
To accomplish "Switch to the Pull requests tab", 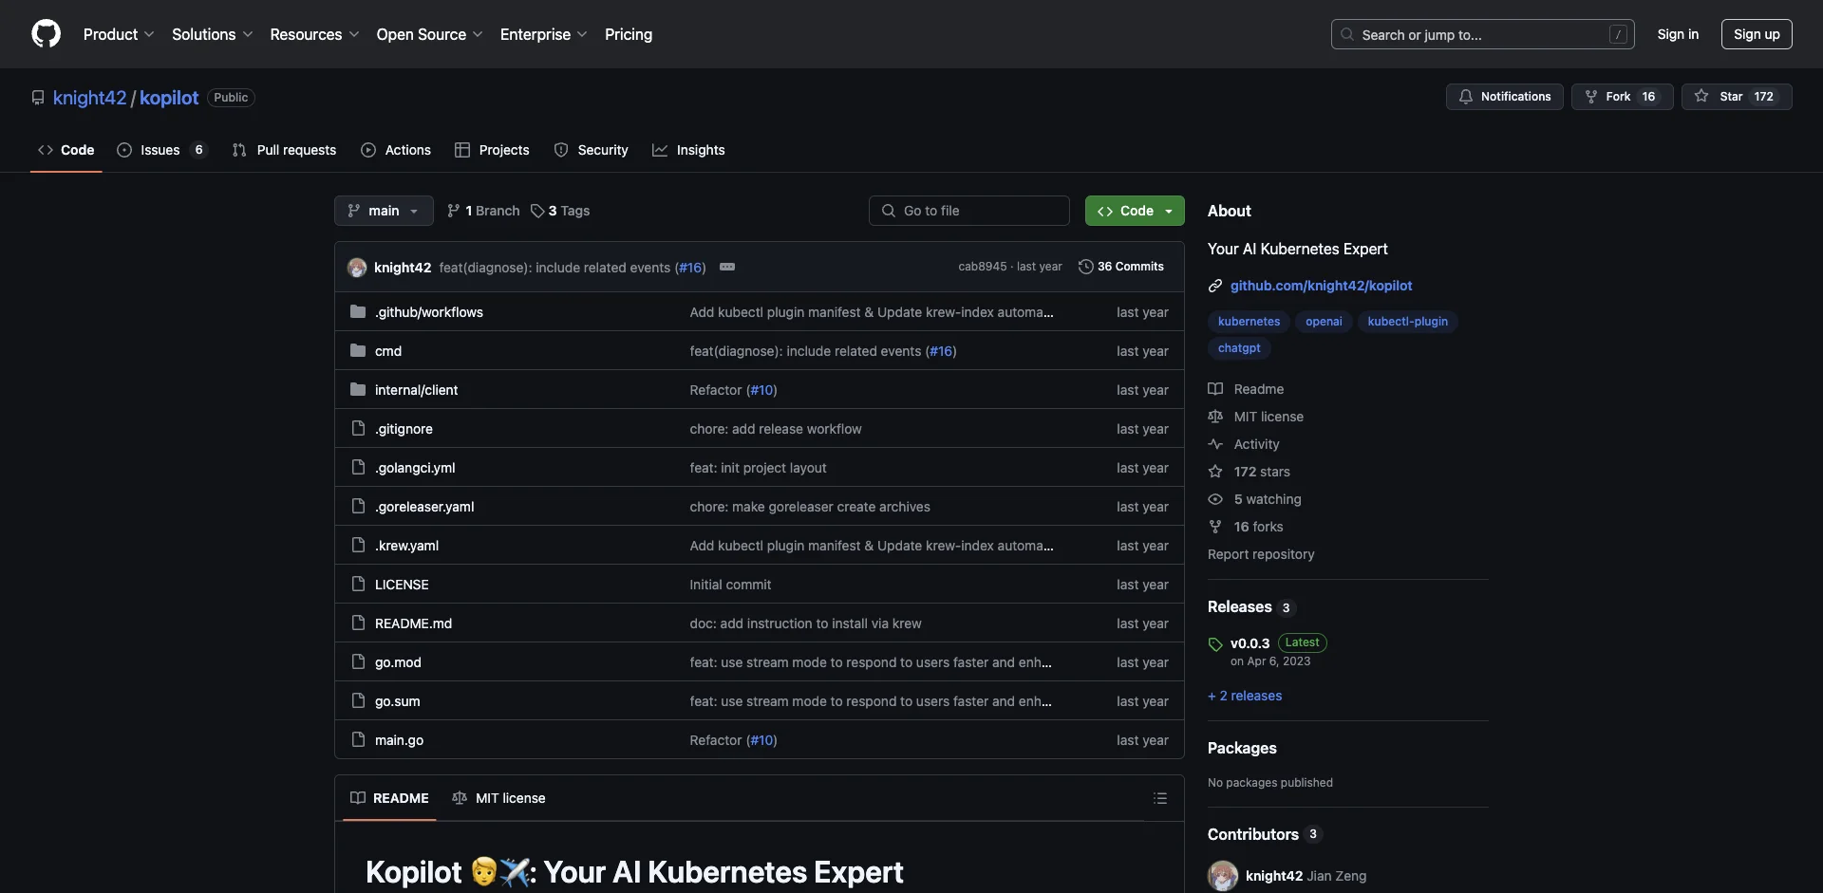I will [284, 150].
